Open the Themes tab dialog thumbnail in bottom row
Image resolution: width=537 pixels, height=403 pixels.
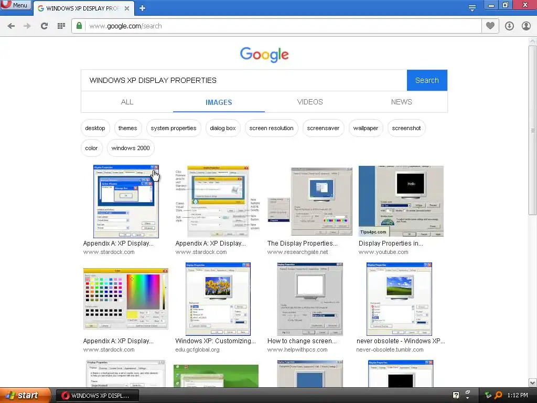point(126,374)
